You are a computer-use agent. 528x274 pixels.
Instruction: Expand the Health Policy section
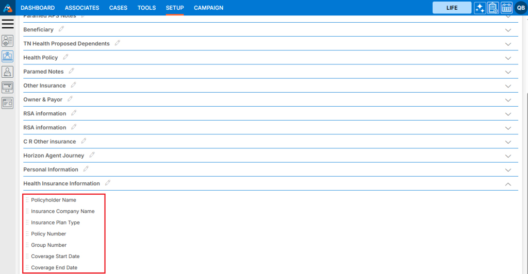tap(508, 58)
